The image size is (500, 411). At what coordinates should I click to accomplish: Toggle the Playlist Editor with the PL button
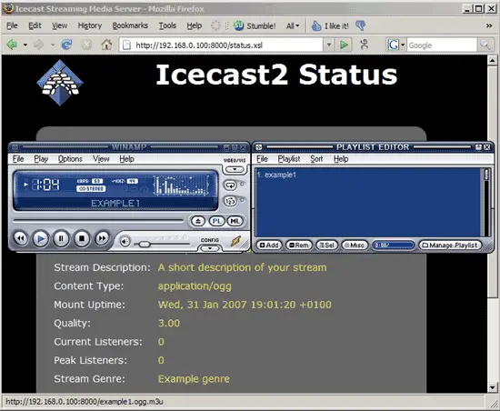pyautogui.click(x=217, y=221)
